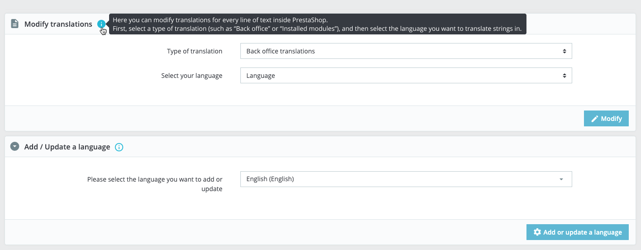The image size is (641, 250).
Task: Click the Select your language label
Action: pyautogui.click(x=192, y=76)
